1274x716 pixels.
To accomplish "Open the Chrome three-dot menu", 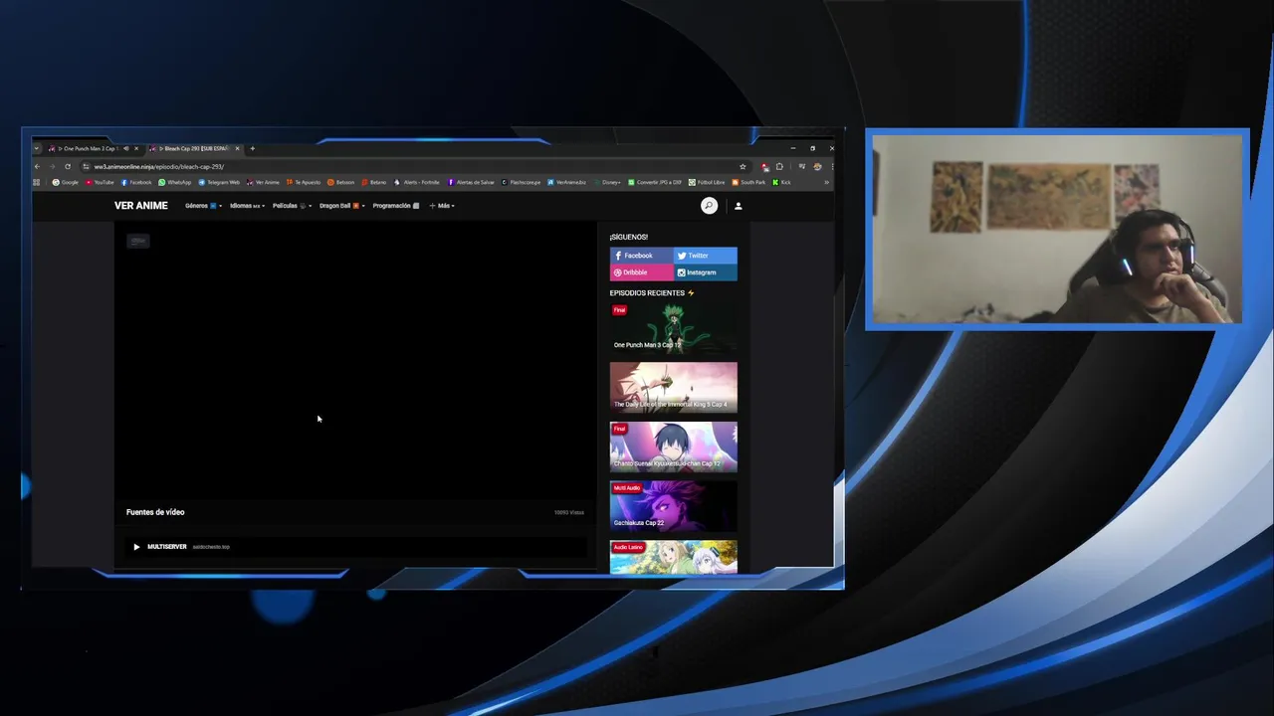I will coord(831,166).
